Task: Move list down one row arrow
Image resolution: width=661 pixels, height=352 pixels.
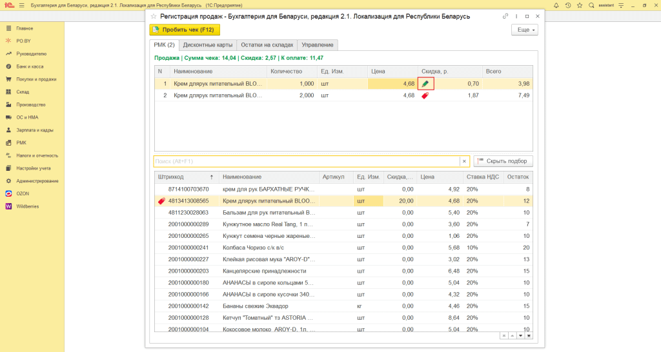Action: 520,336
